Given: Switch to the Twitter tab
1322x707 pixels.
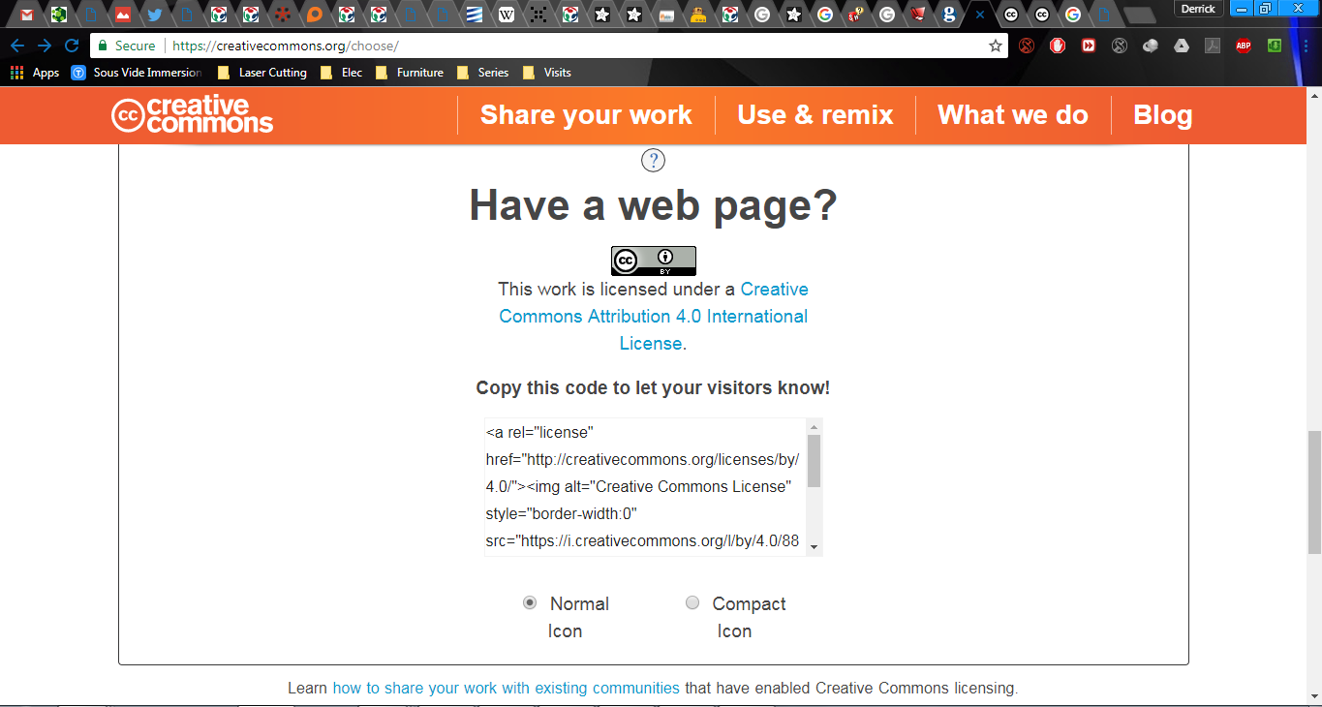Looking at the screenshot, I should click(x=155, y=15).
